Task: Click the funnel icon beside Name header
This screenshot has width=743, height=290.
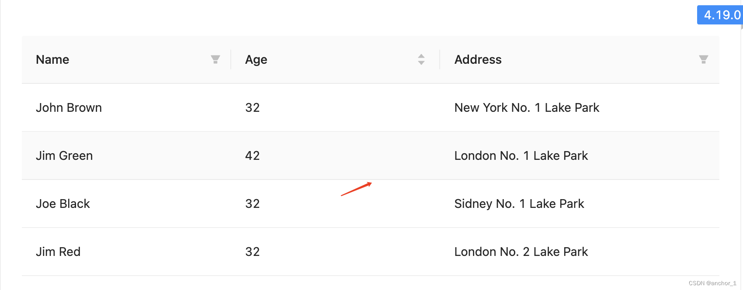Action: tap(215, 59)
